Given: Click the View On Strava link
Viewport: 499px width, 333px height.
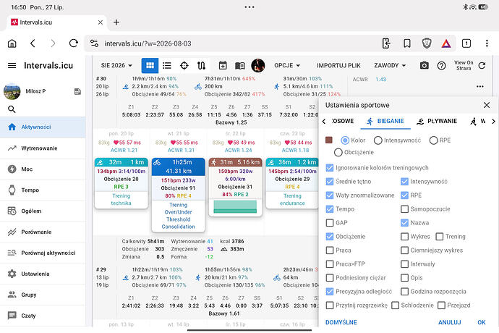Looking at the screenshot, I should tap(464, 65).
